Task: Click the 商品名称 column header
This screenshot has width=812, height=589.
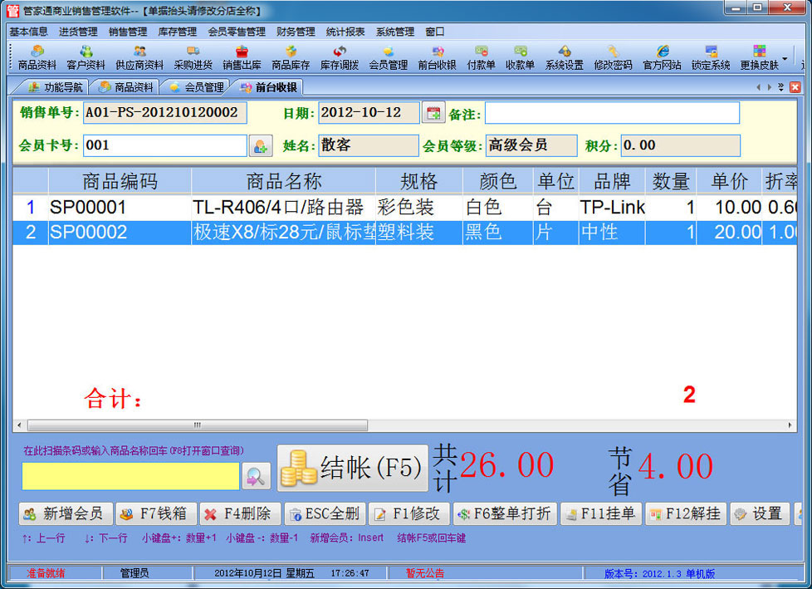Action: 283,181
